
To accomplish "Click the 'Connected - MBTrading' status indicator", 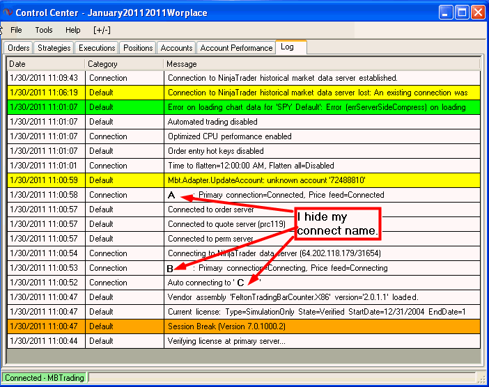I will 45,378.
